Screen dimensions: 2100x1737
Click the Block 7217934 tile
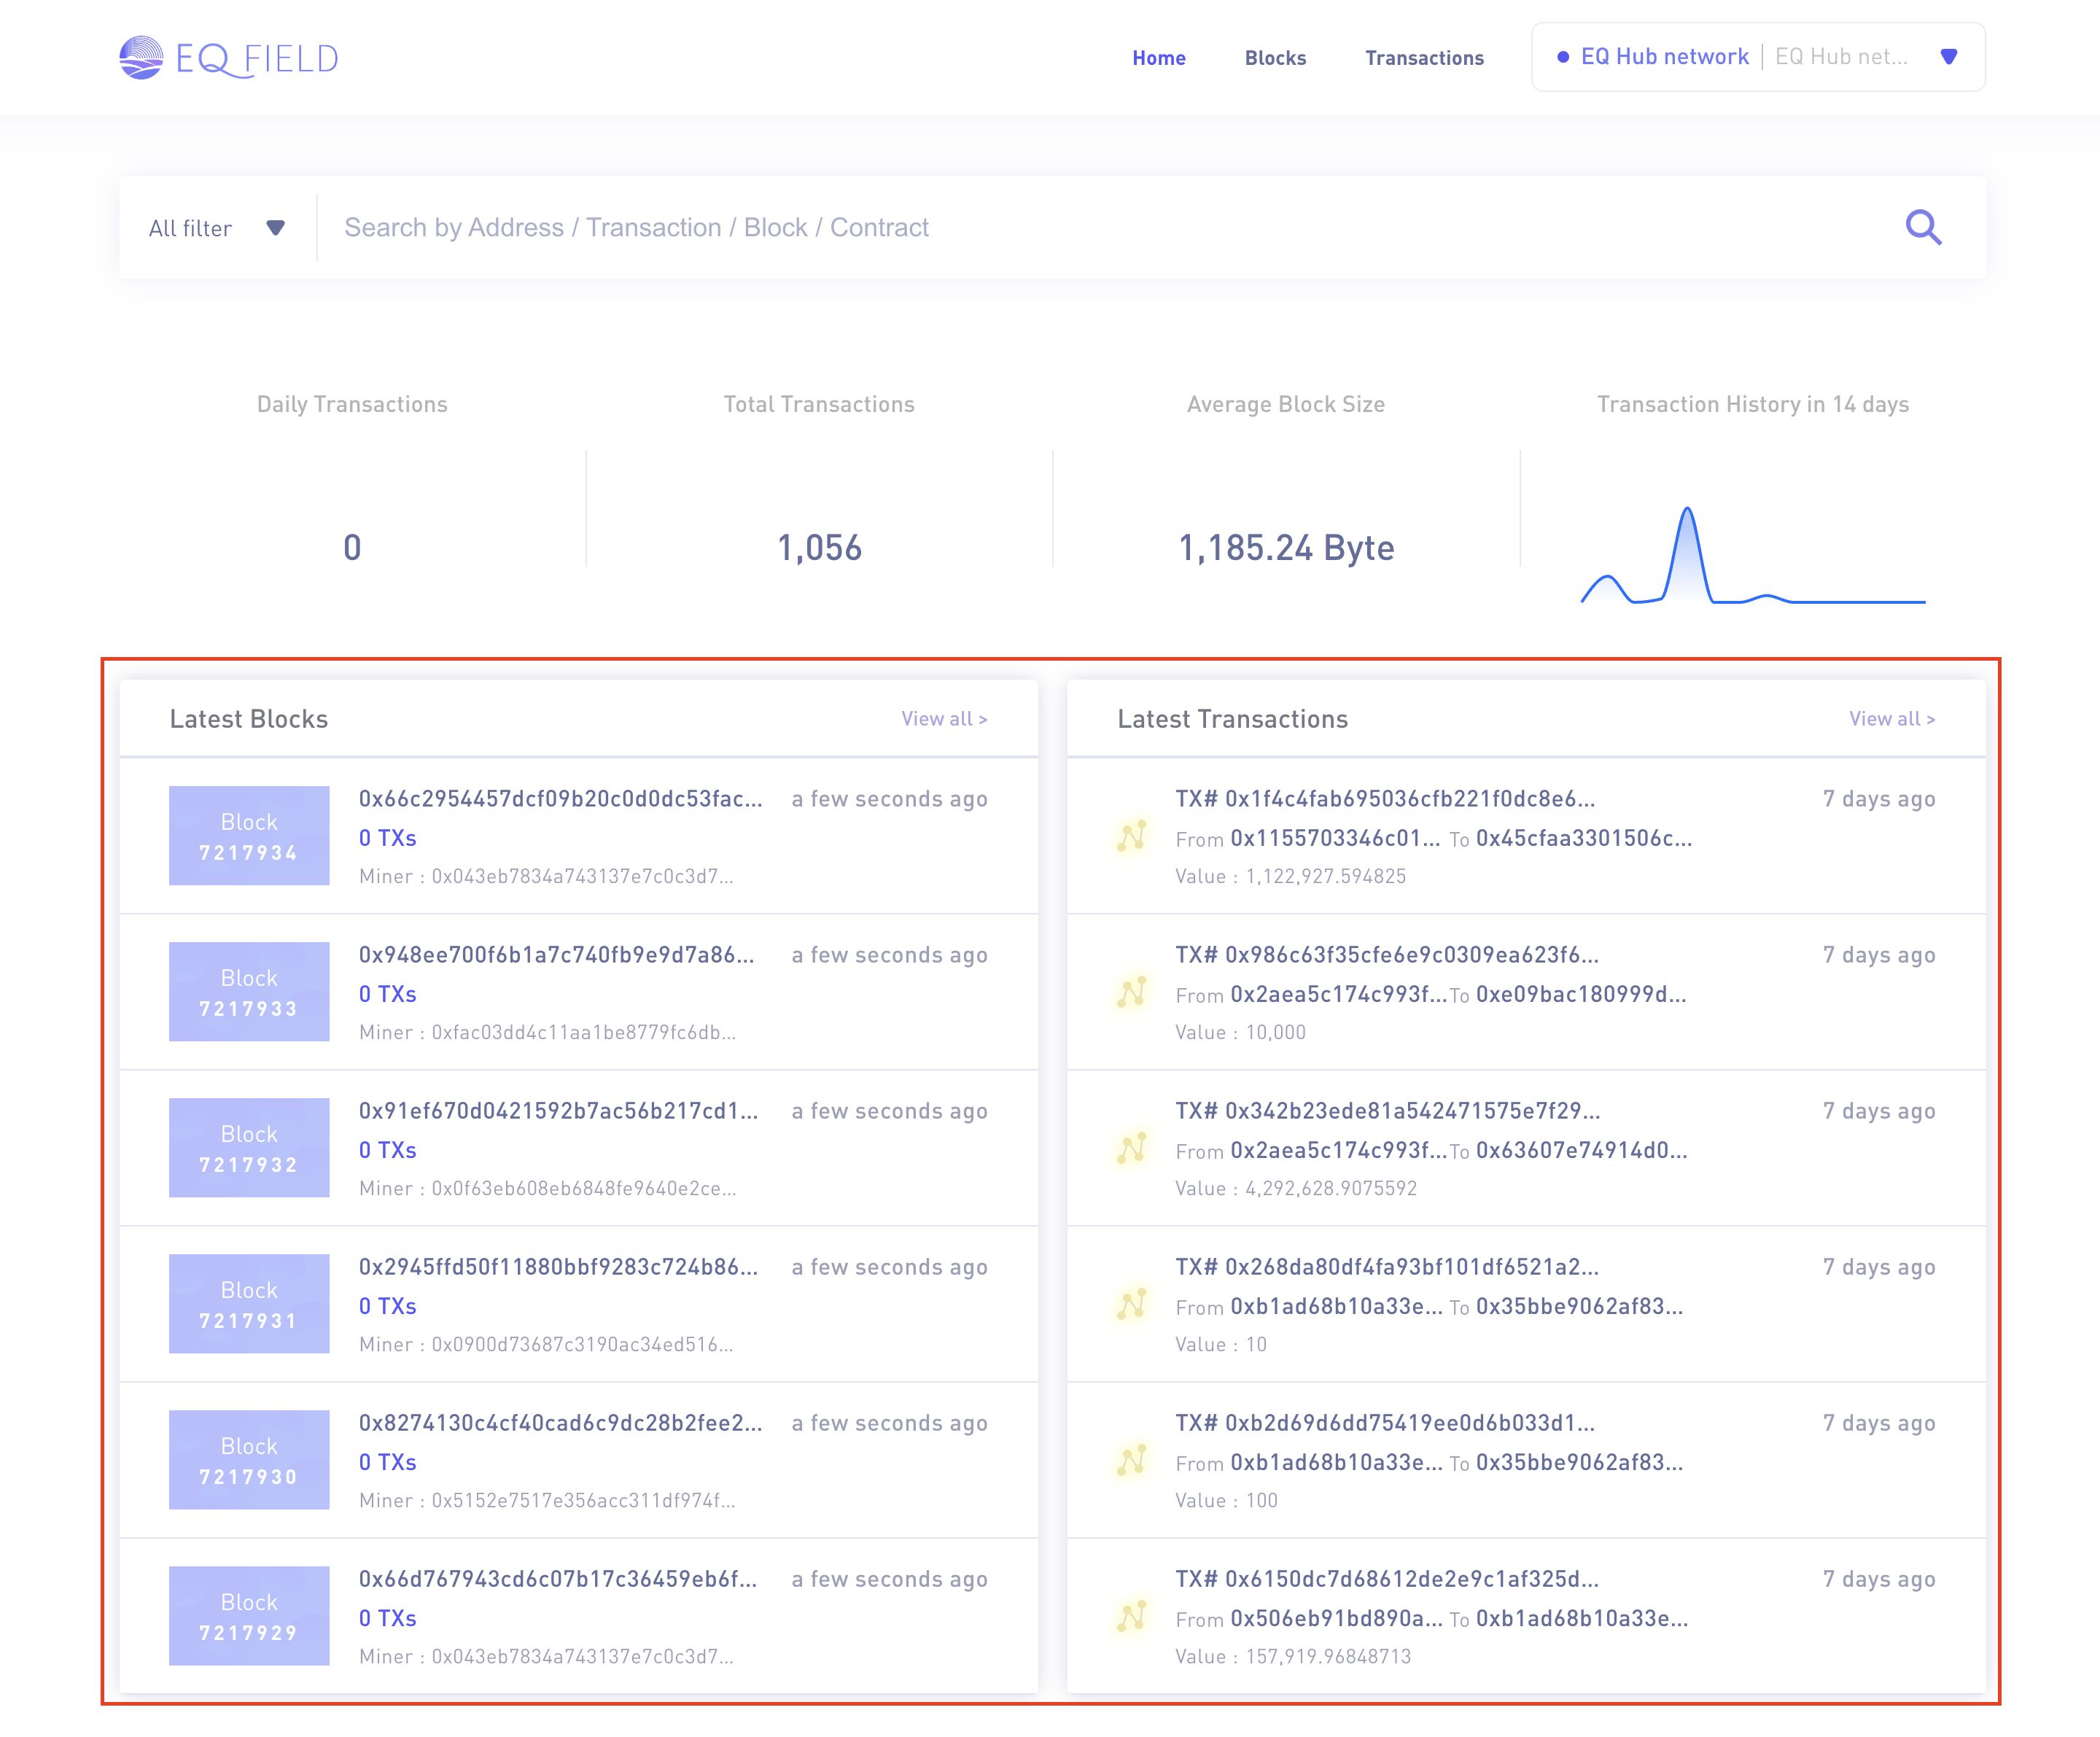pos(249,836)
